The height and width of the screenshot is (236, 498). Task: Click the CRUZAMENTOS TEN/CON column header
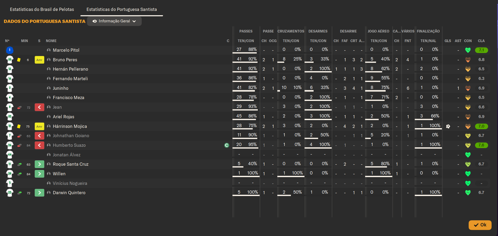point(291,41)
